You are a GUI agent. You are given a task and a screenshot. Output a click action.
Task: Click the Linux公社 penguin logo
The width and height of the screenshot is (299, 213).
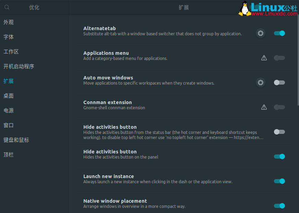click(245, 8)
